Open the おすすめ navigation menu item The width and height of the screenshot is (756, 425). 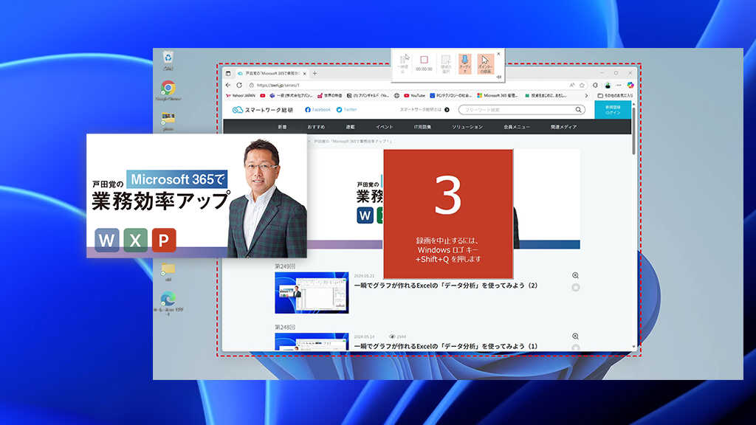coord(316,127)
